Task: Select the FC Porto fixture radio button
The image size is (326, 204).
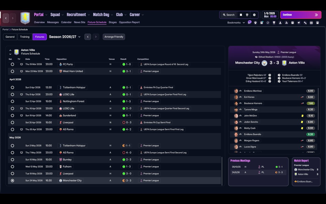Action: click(x=12, y=65)
